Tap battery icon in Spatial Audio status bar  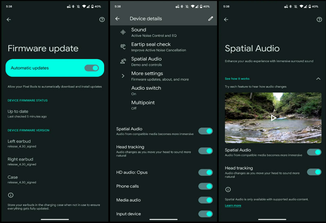point(310,7)
